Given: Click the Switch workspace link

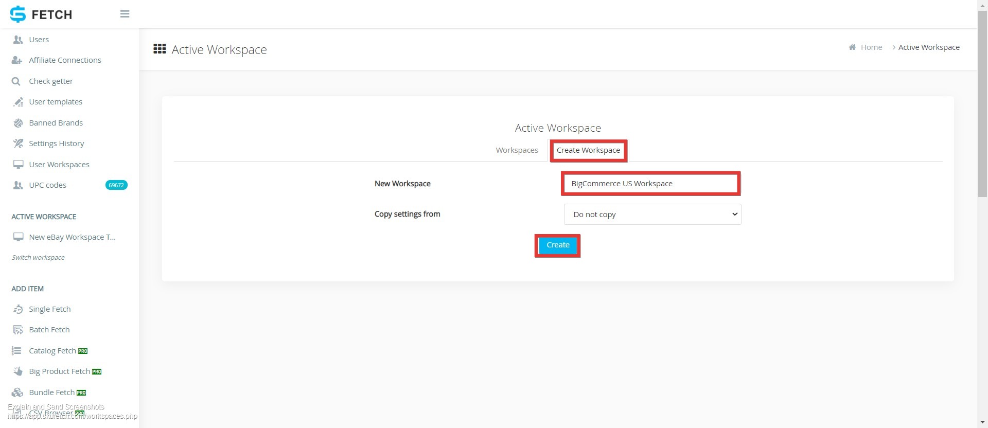Looking at the screenshot, I should tap(38, 258).
